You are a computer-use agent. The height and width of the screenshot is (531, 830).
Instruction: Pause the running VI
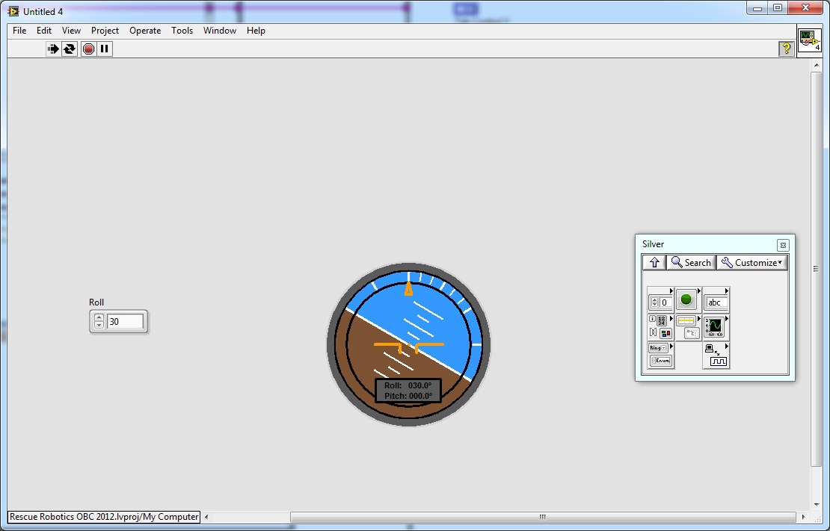pyautogui.click(x=105, y=49)
